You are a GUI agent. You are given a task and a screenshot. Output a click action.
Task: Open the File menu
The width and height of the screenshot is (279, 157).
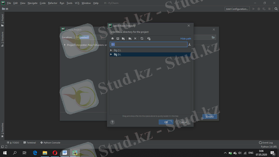pos(9,3)
